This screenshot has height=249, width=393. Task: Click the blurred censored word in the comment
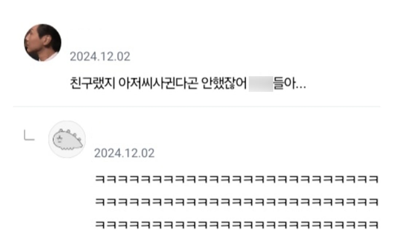(x=261, y=84)
